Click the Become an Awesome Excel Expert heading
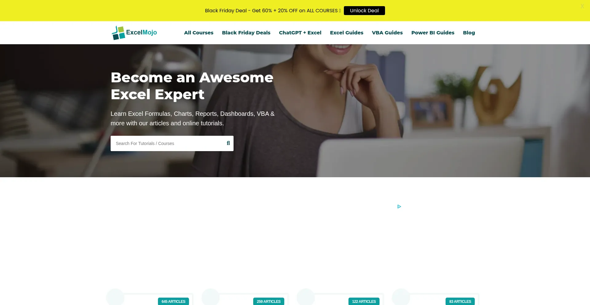 click(x=192, y=86)
